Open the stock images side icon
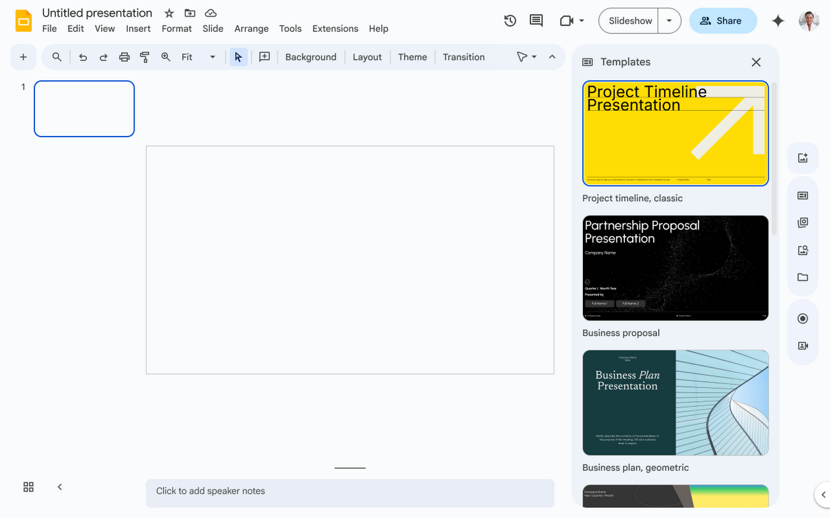The height and width of the screenshot is (518, 830). pos(803,250)
